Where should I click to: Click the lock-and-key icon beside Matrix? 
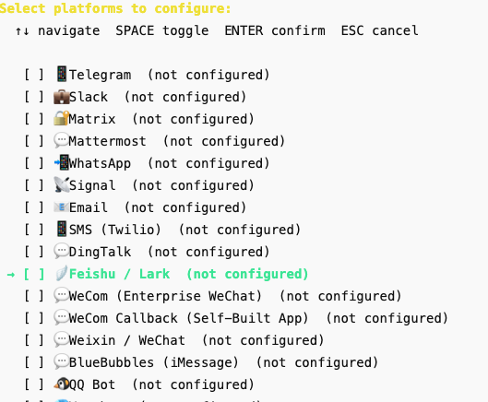click(x=61, y=118)
